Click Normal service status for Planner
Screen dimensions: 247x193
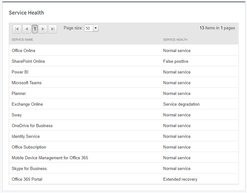click(177, 93)
